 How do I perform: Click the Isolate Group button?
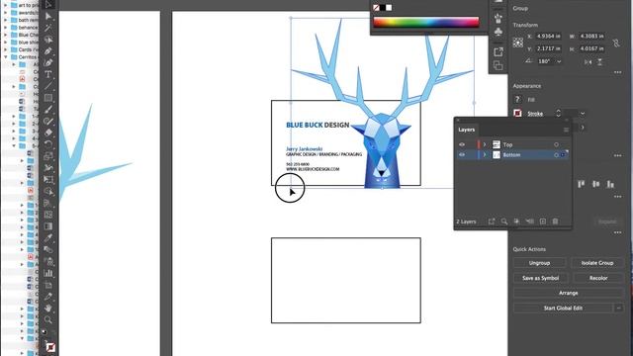pyautogui.click(x=597, y=263)
